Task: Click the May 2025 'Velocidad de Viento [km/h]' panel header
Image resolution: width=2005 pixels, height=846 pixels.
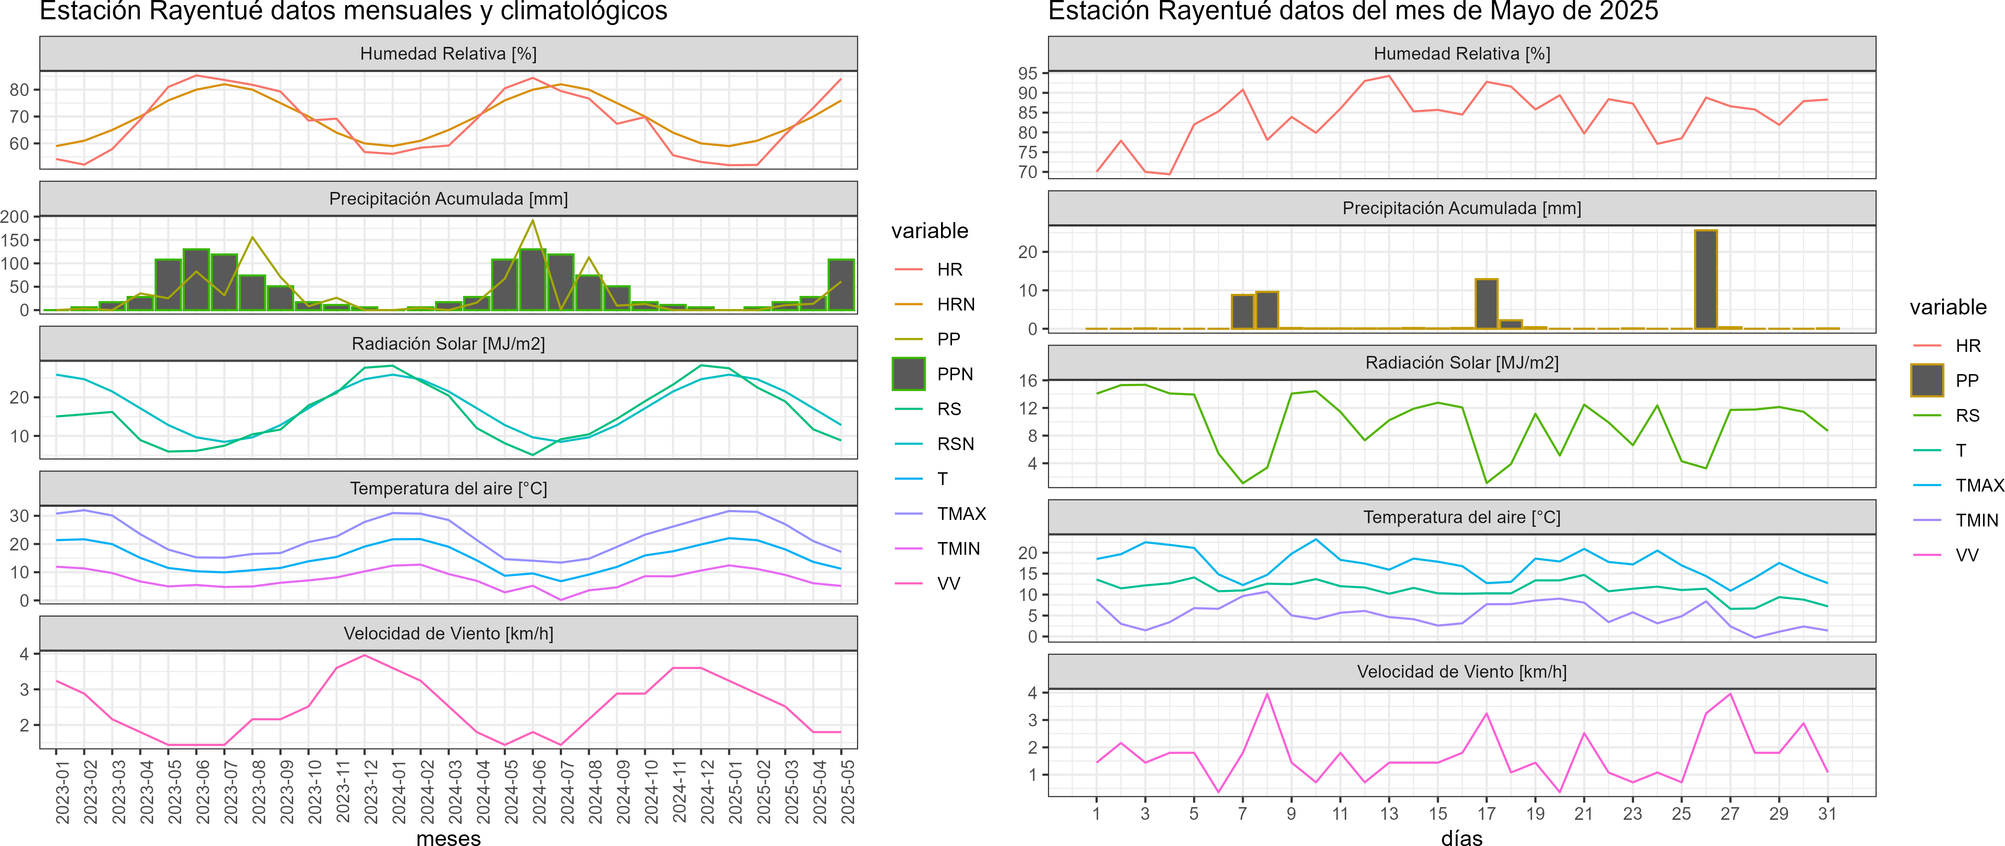Action: tap(1462, 672)
